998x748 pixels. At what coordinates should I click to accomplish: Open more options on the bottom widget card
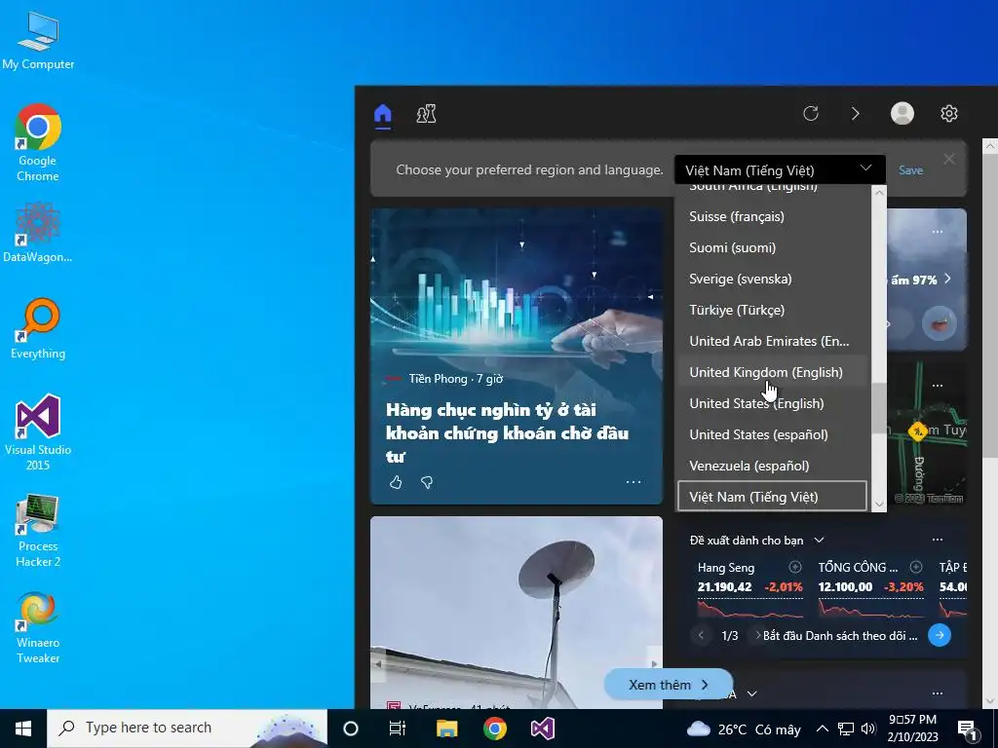click(938, 693)
